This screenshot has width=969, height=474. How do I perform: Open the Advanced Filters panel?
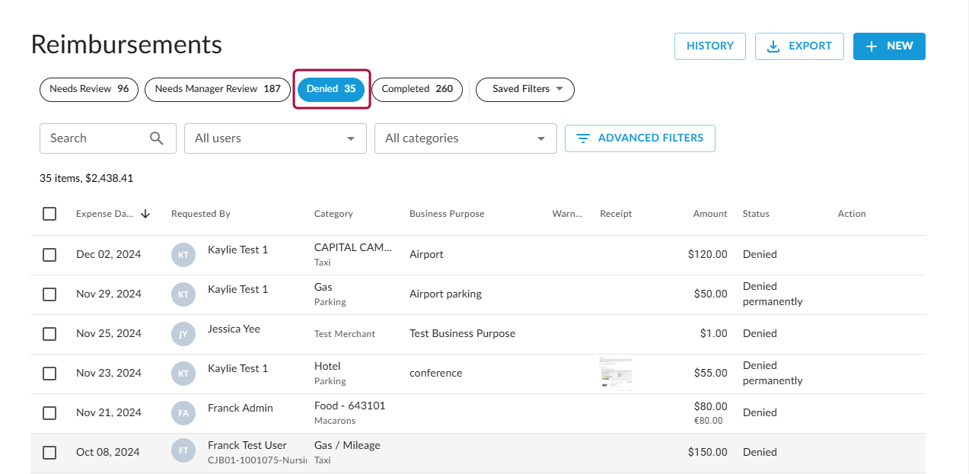[x=639, y=138]
